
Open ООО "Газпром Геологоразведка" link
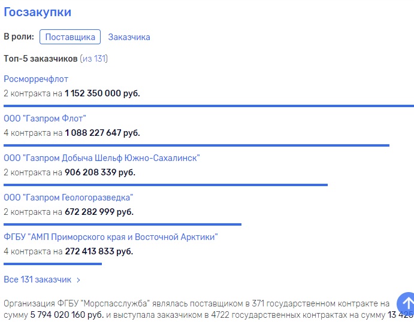[x=68, y=198]
